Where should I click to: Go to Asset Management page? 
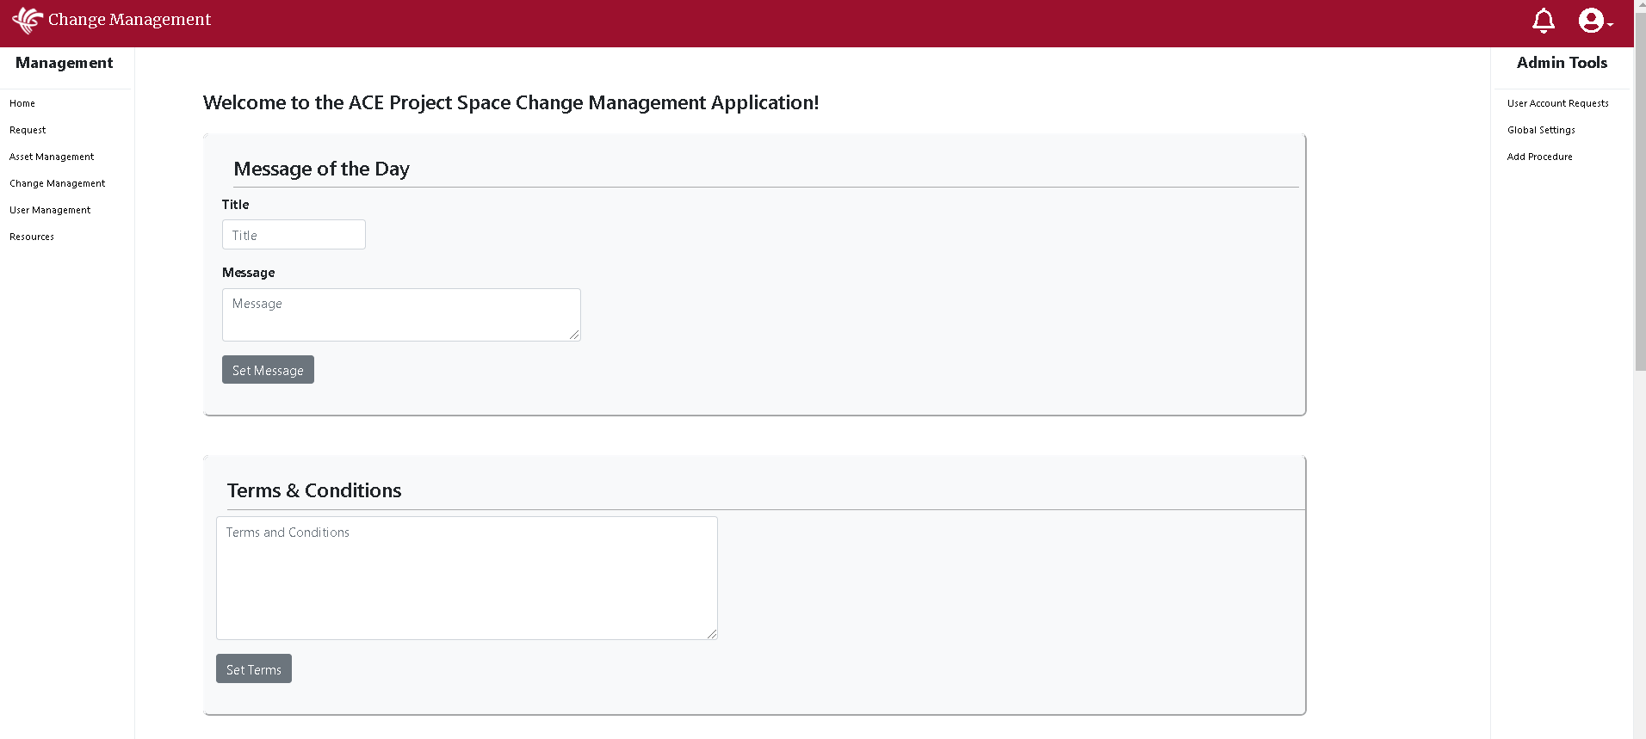coord(52,157)
